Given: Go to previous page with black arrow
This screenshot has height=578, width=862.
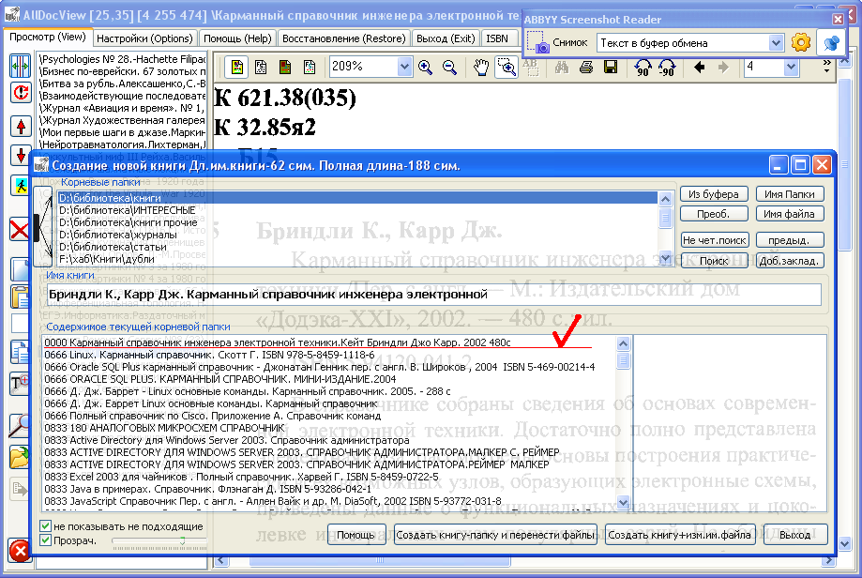Looking at the screenshot, I should coord(699,68).
